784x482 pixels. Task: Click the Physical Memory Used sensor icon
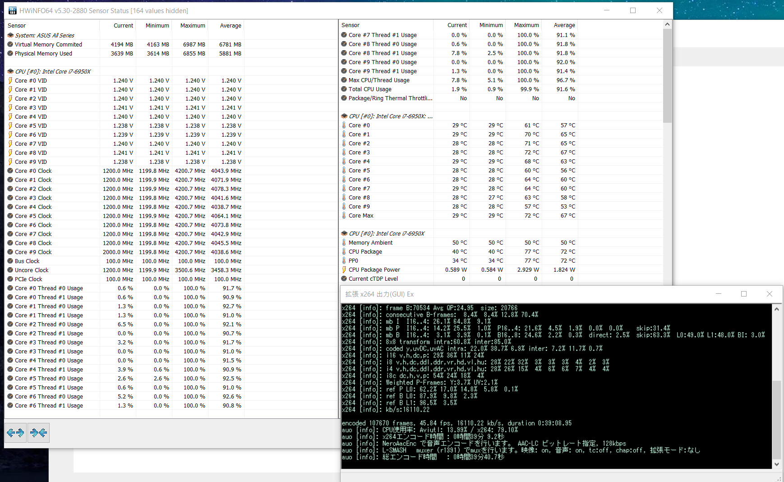click(x=10, y=53)
